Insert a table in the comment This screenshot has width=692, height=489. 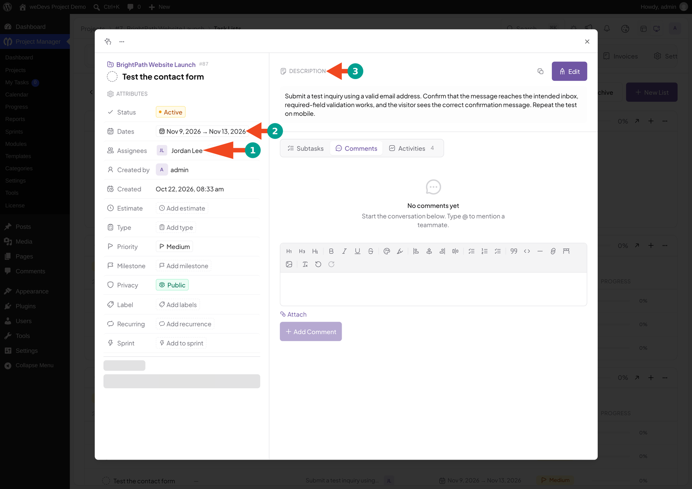[566, 251]
